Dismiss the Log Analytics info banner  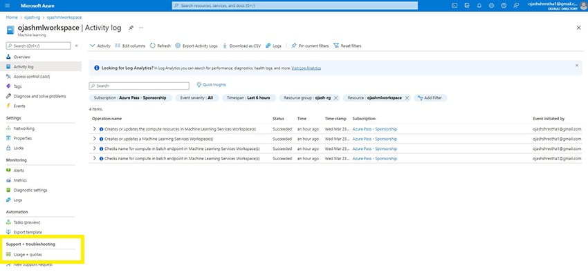pos(577,66)
